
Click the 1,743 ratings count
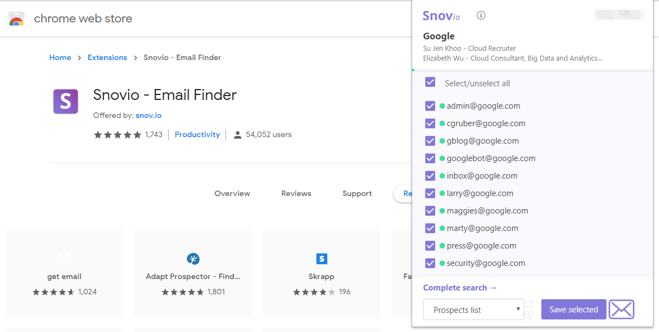(154, 134)
